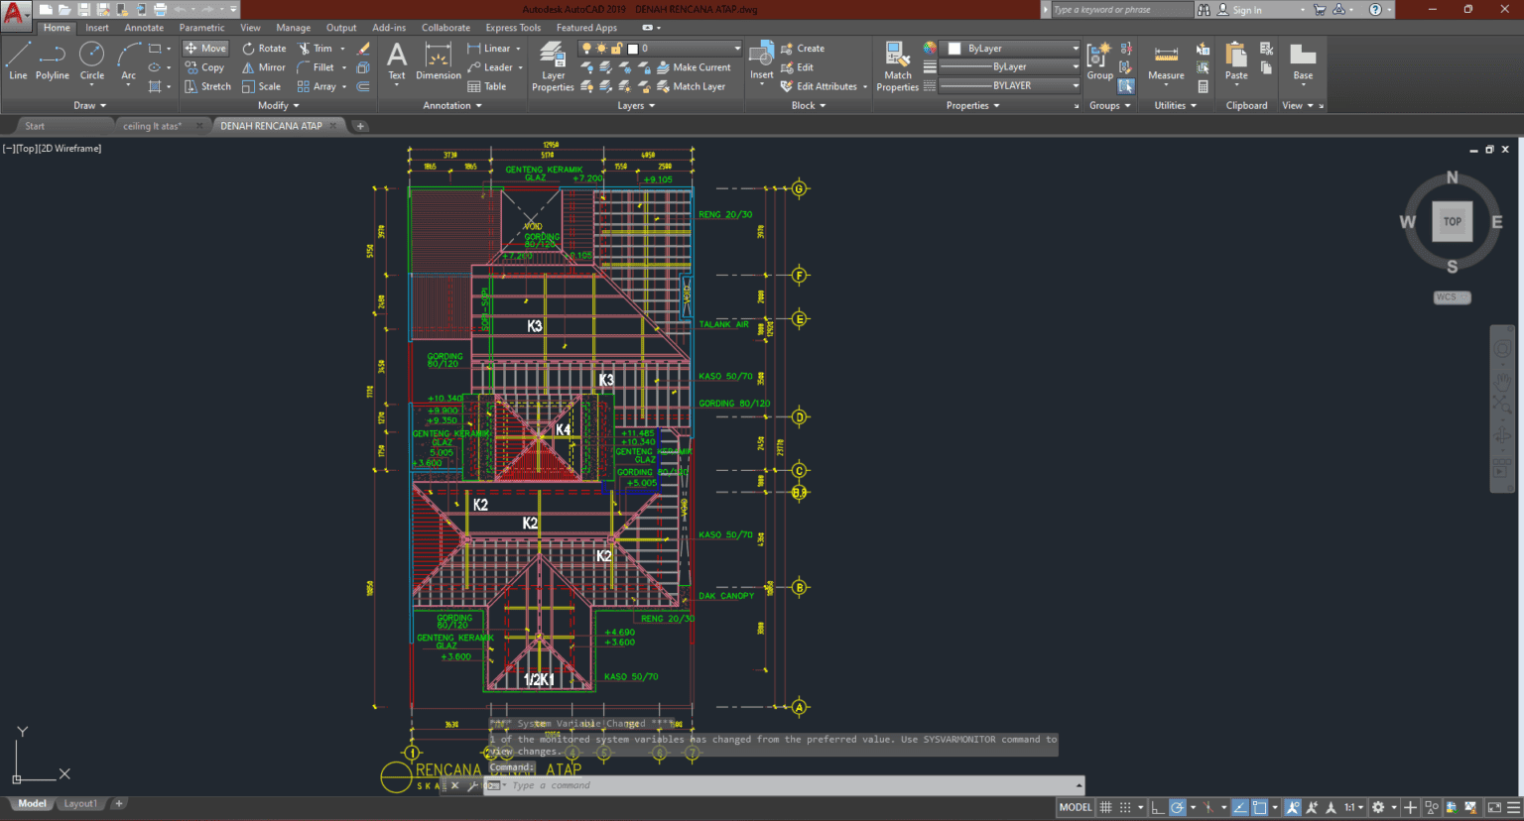The width and height of the screenshot is (1524, 821).
Task: Toggle ortho mode on the status bar
Action: click(1157, 806)
